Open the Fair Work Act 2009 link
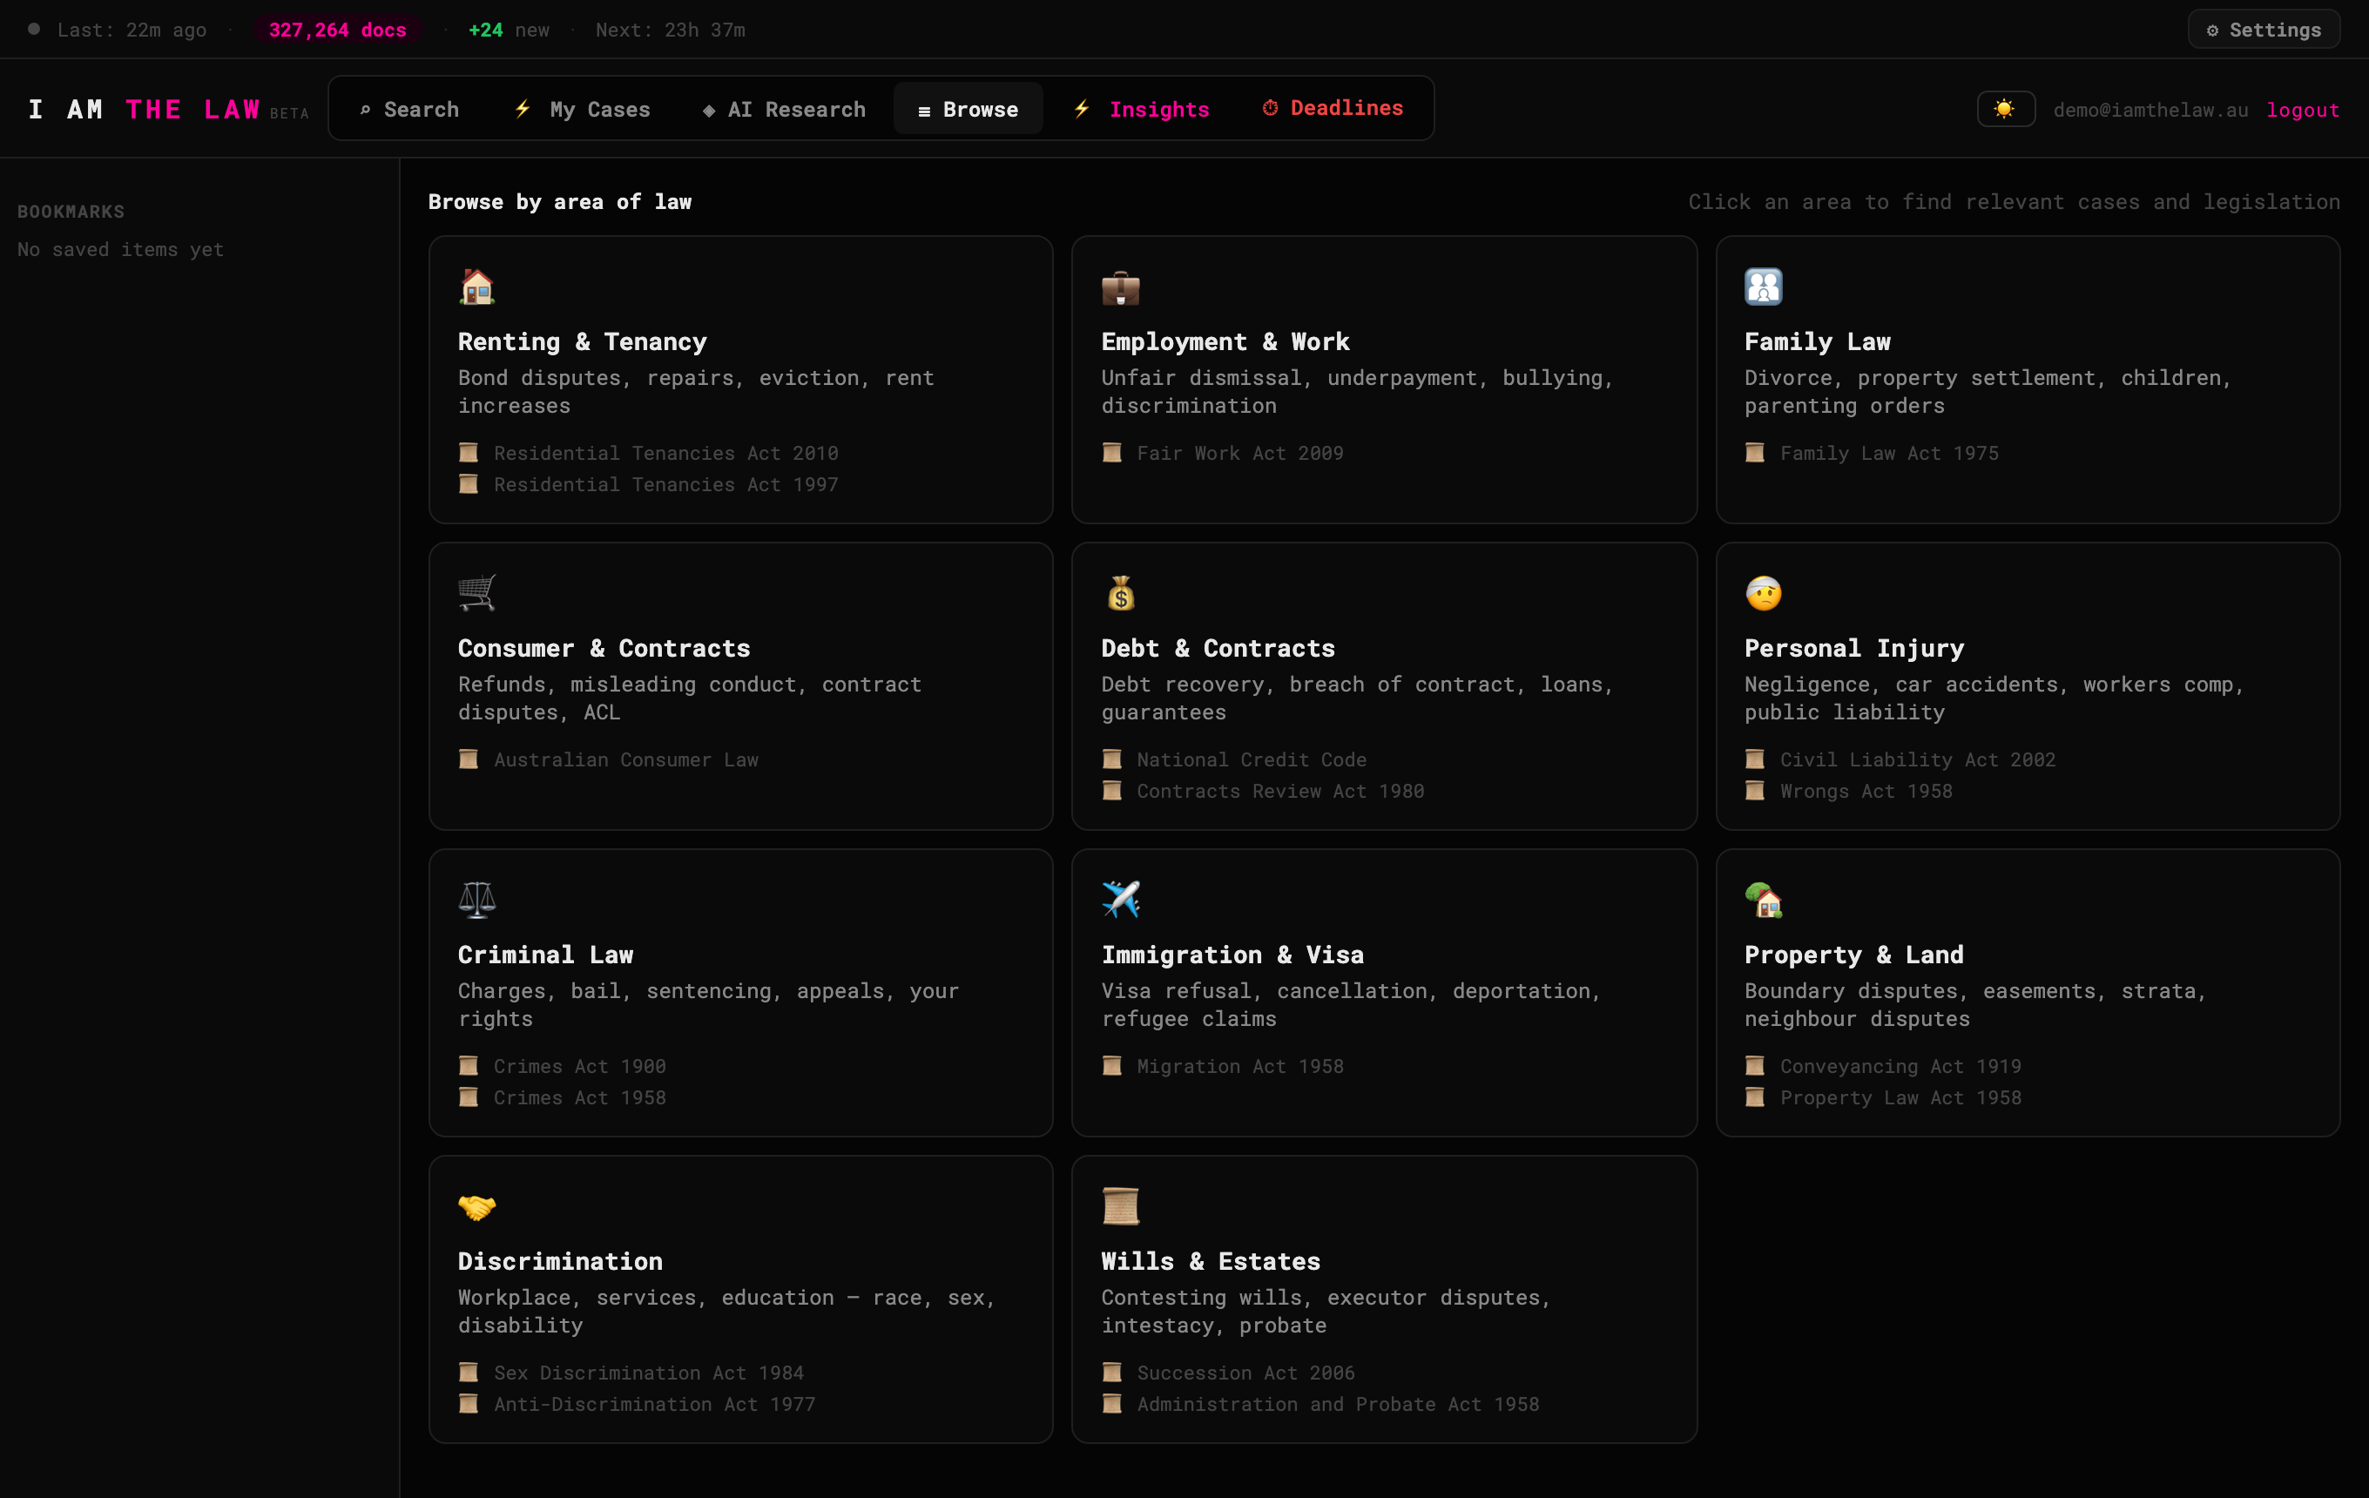The width and height of the screenshot is (2369, 1498). click(x=1239, y=454)
